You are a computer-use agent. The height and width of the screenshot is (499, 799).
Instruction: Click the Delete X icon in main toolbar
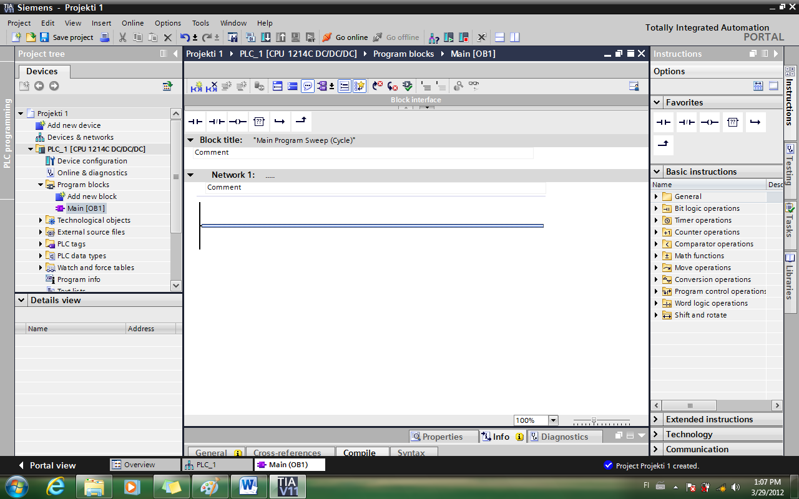tap(167, 37)
